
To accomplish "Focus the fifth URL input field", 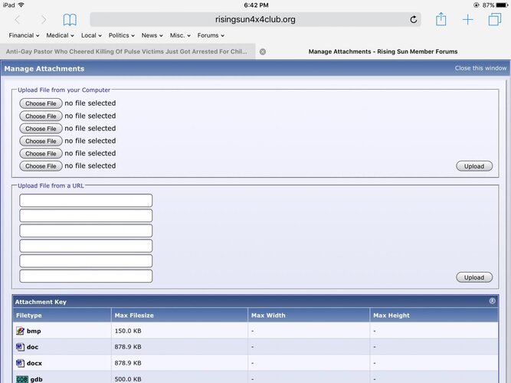I will coord(86,260).
